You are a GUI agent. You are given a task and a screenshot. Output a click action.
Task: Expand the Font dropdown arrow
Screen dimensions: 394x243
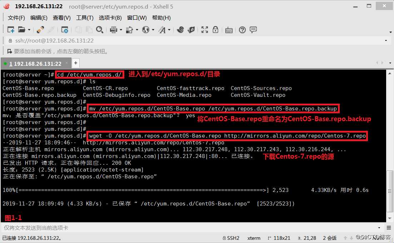169,30
